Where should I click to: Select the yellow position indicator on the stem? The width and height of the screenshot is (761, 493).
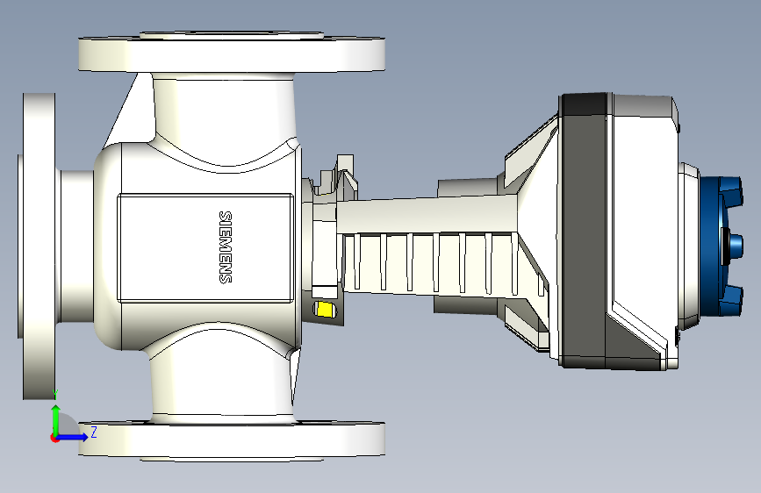(x=325, y=309)
